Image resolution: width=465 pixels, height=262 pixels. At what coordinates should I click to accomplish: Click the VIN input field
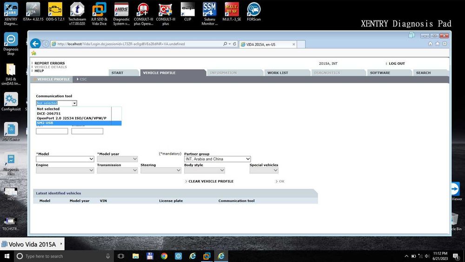pyautogui.click(x=52, y=131)
